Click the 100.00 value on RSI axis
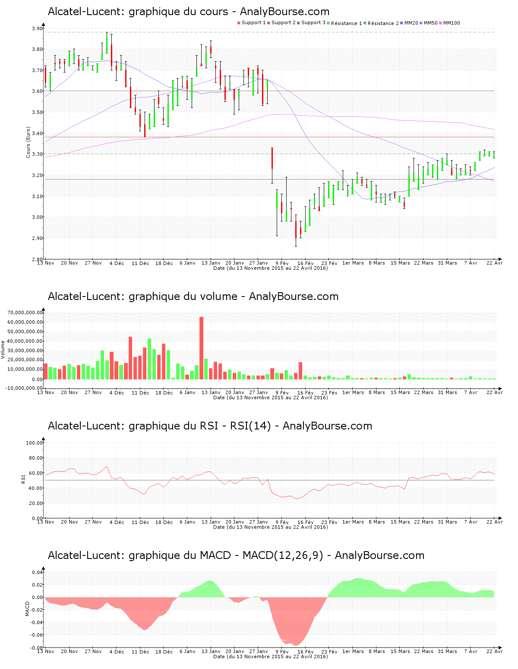 point(35,443)
